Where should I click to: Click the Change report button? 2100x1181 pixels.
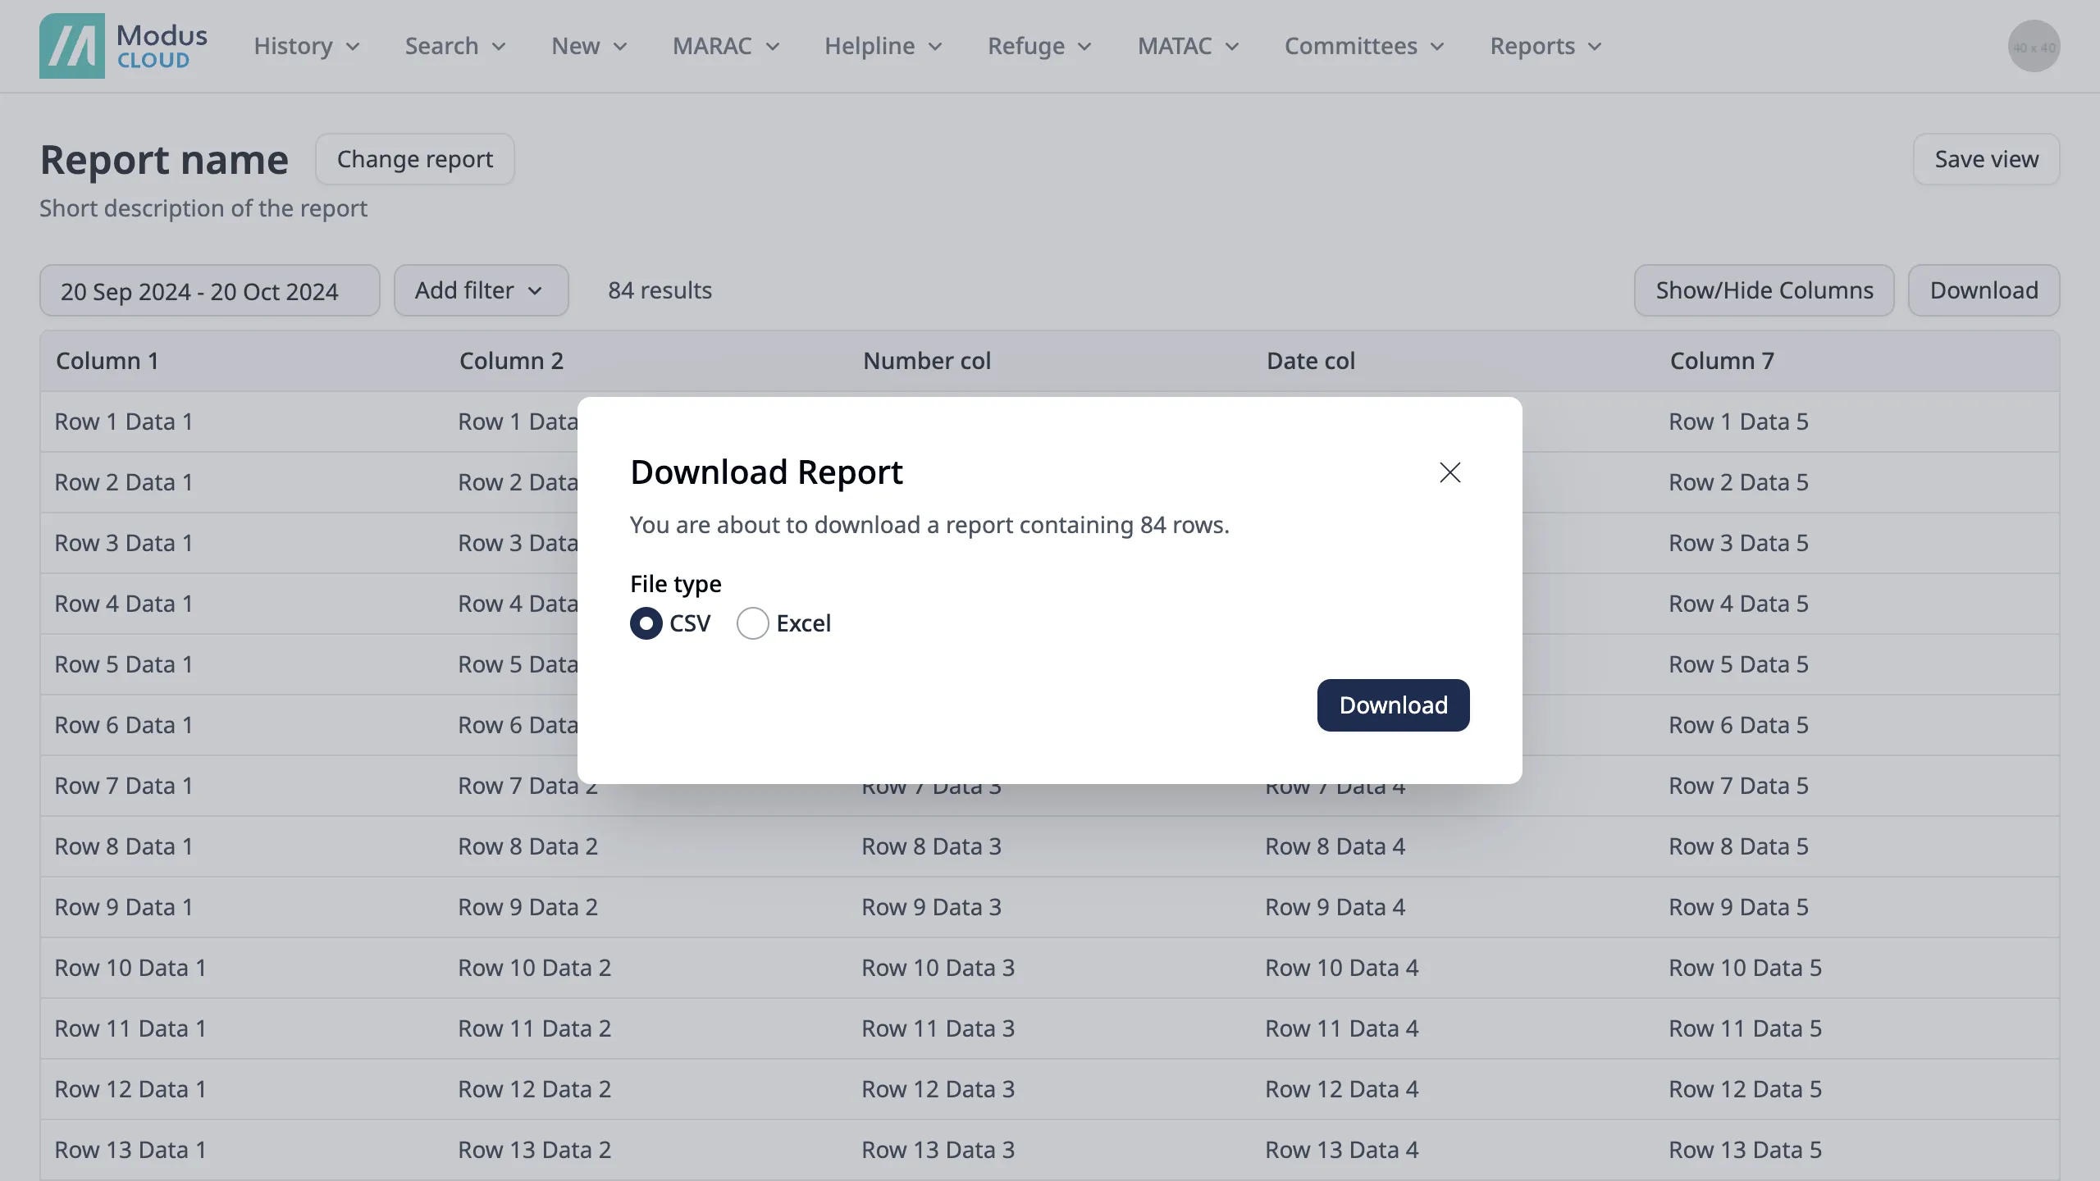pos(414,159)
